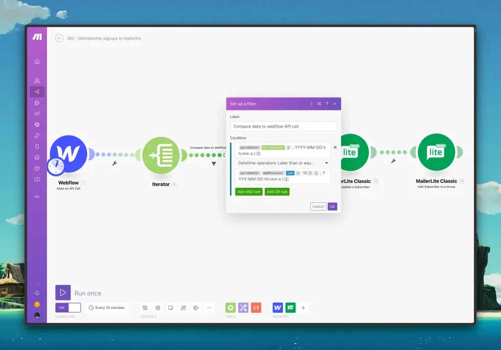The image size is (501, 350).
Task: Open the Webflow clock schedule badge
Action: tap(56, 166)
